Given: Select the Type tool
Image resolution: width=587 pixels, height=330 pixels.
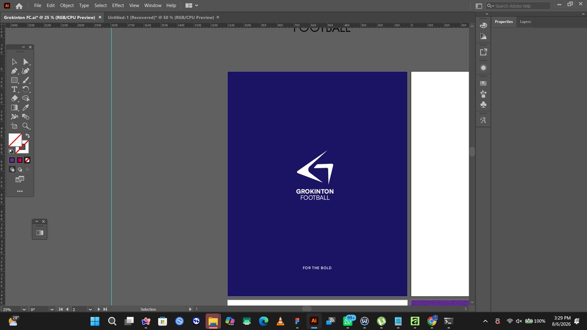Looking at the screenshot, I should coord(15,89).
